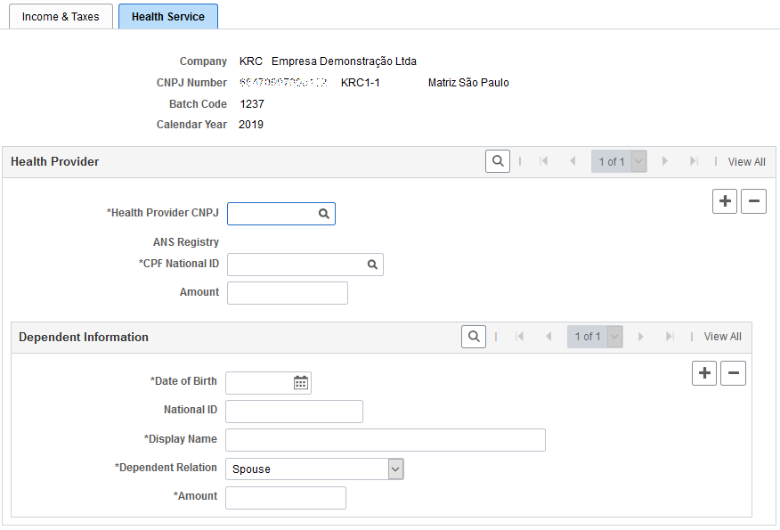Open the Date of Birth calendar picker
Image resolution: width=780 pixels, height=530 pixels.
pyautogui.click(x=300, y=383)
